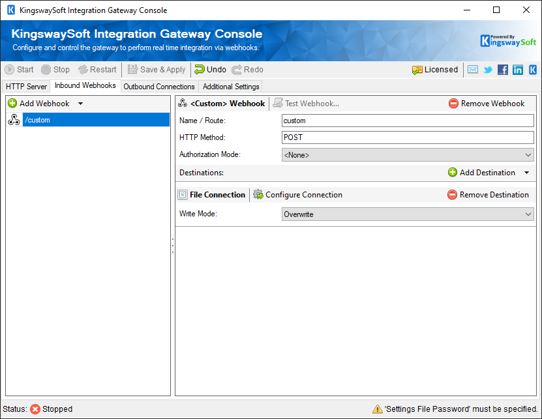Screen dimensions: 542x419
Task: Click the Stop toolbar button
Action: (x=55, y=70)
